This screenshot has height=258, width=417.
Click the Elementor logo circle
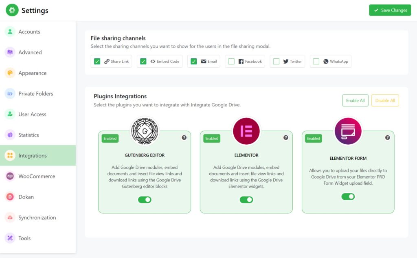(246, 131)
